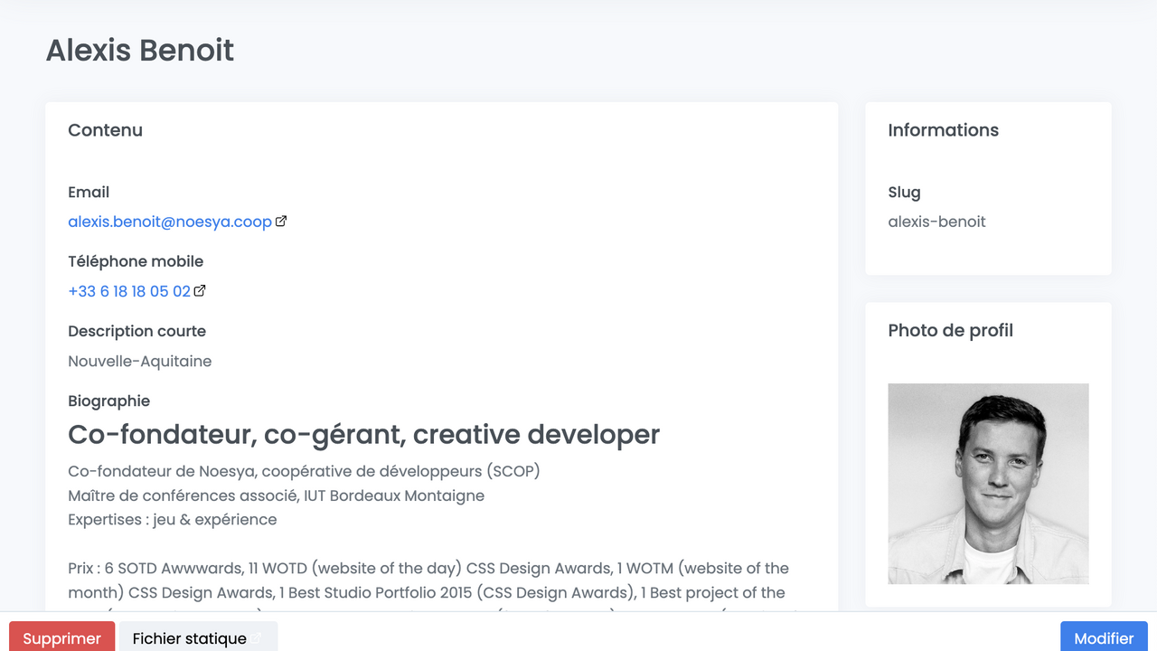Open the Fichier statique button
The height and width of the screenshot is (651, 1157).
189,637
